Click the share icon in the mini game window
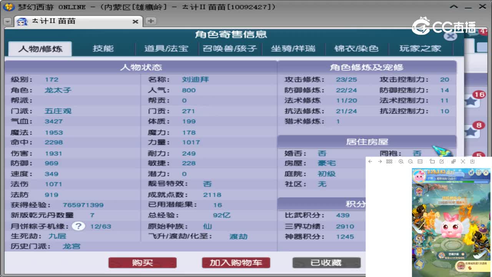The height and width of the screenshot is (277, 492). pyautogui.click(x=479, y=172)
